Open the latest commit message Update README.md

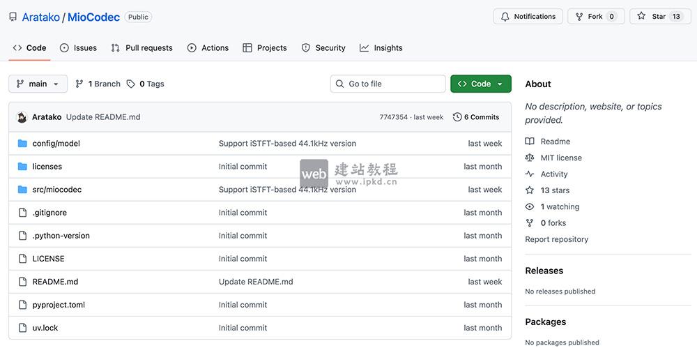(103, 117)
